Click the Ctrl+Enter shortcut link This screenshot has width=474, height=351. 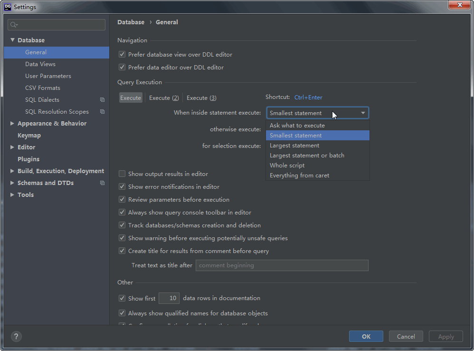click(x=308, y=97)
